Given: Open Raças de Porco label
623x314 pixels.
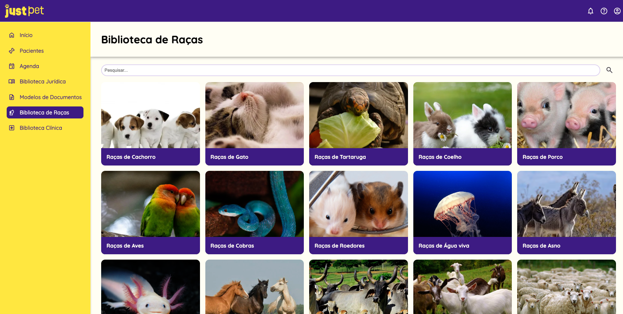Looking at the screenshot, I should (543, 157).
